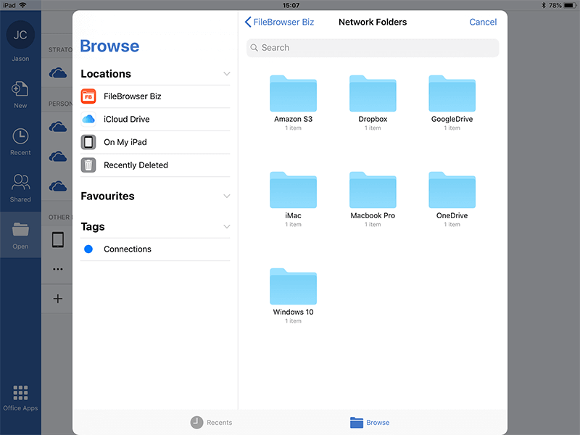Select the Recently Deleted row text

136,165
